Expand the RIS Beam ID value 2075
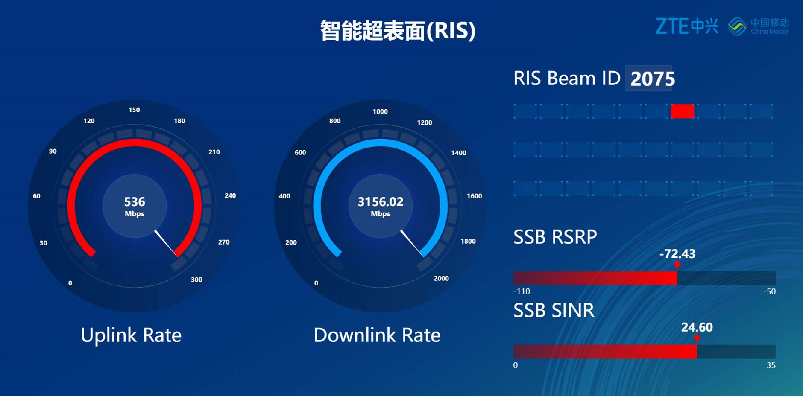Screen dimensions: 803x396 (652, 79)
